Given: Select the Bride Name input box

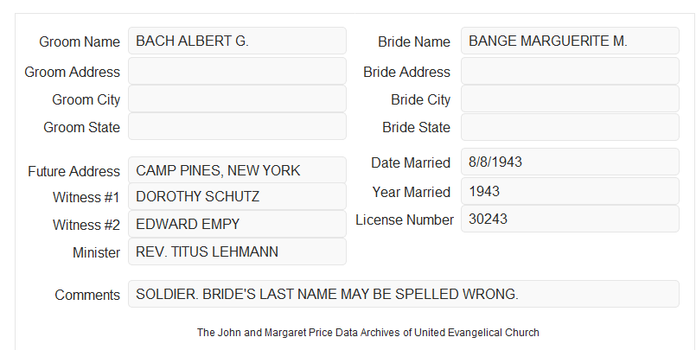Looking at the screenshot, I should (570, 41).
